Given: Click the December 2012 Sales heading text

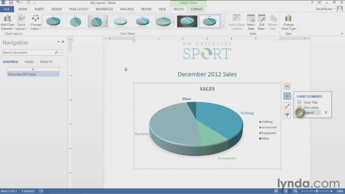Looking at the screenshot, I should pyautogui.click(x=207, y=74).
